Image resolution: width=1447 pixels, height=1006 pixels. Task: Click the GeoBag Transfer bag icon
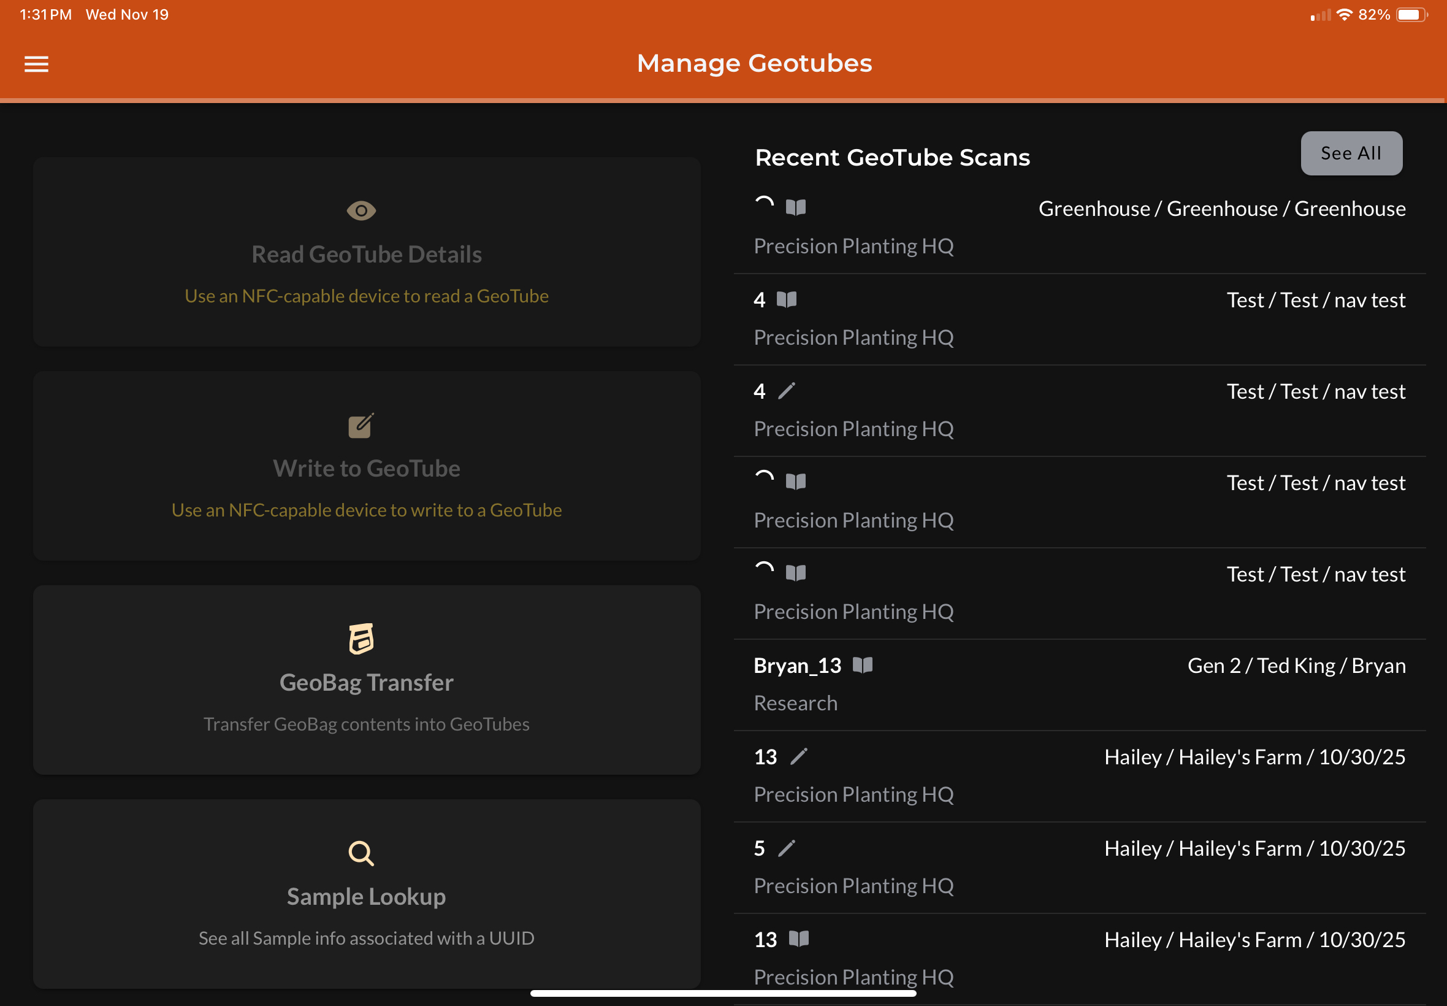point(361,639)
